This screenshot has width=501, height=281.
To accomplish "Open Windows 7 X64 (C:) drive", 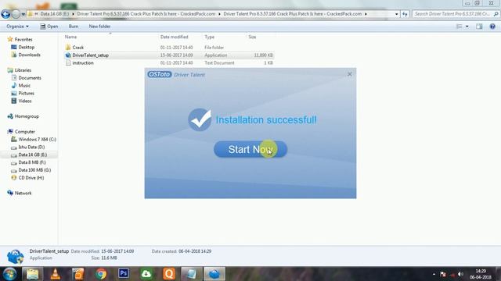I will pos(37,139).
